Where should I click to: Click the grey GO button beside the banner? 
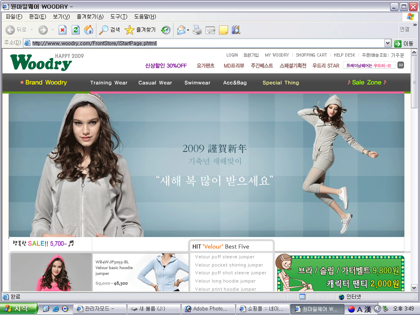(x=401, y=65)
